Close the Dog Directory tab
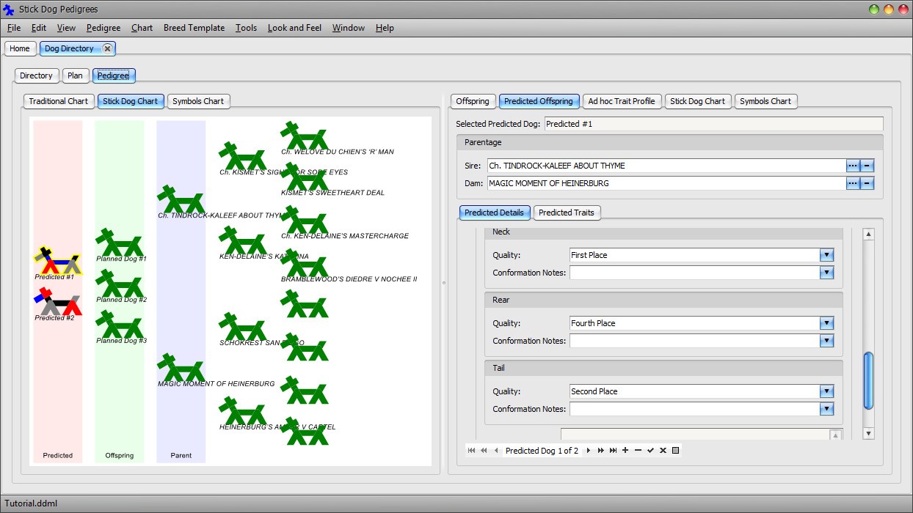This screenshot has width=913, height=513. [x=107, y=48]
